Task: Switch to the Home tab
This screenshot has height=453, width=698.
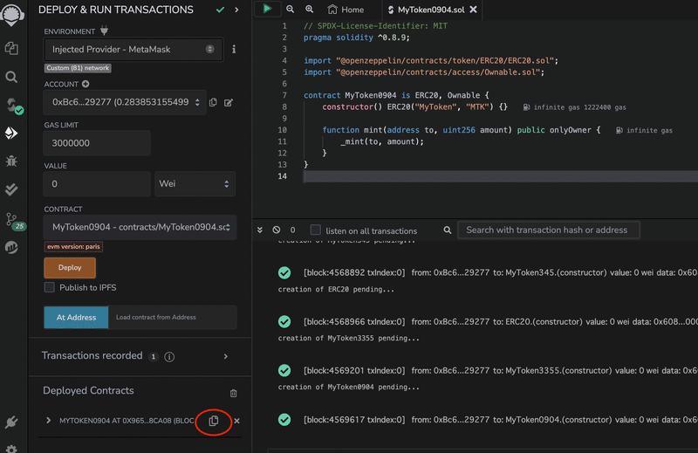Action: [346, 10]
